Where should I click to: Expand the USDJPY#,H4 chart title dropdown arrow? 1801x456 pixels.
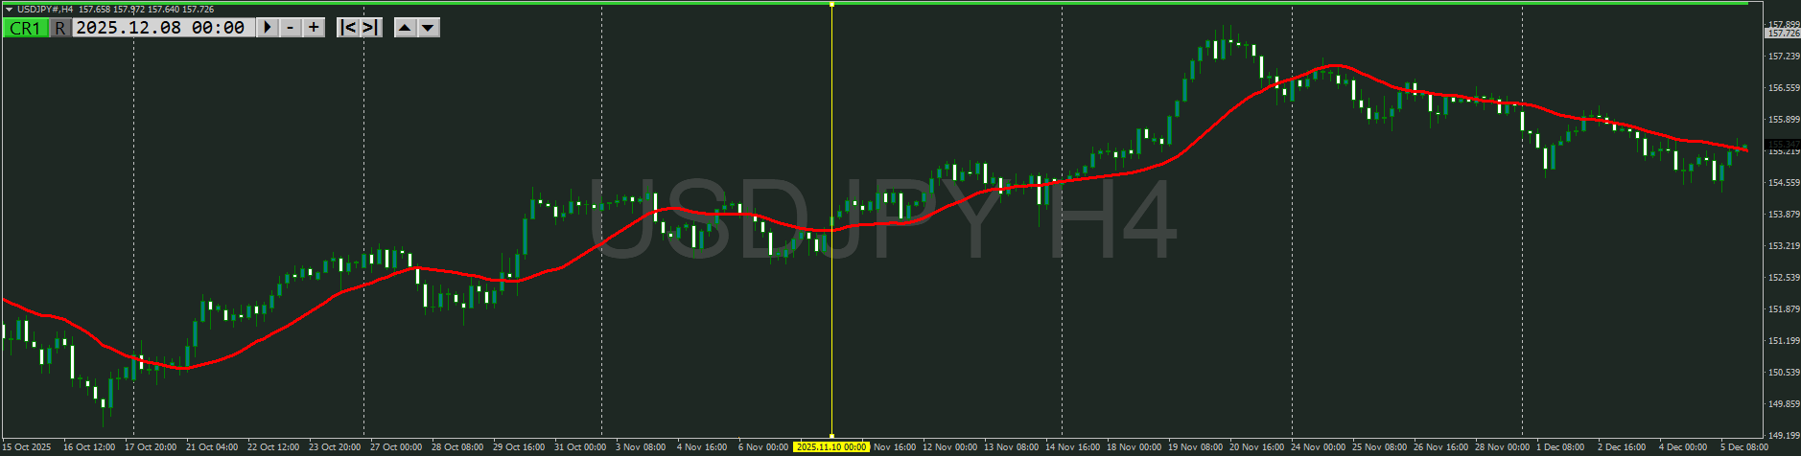coord(9,10)
